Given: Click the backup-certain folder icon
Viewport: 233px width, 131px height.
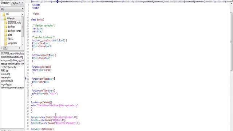Looking at the screenshot, I should (6, 31).
